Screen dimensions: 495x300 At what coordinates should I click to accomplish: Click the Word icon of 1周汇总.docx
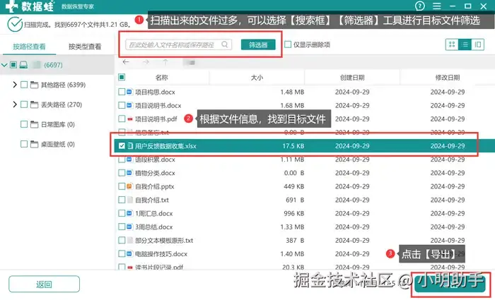click(x=129, y=213)
